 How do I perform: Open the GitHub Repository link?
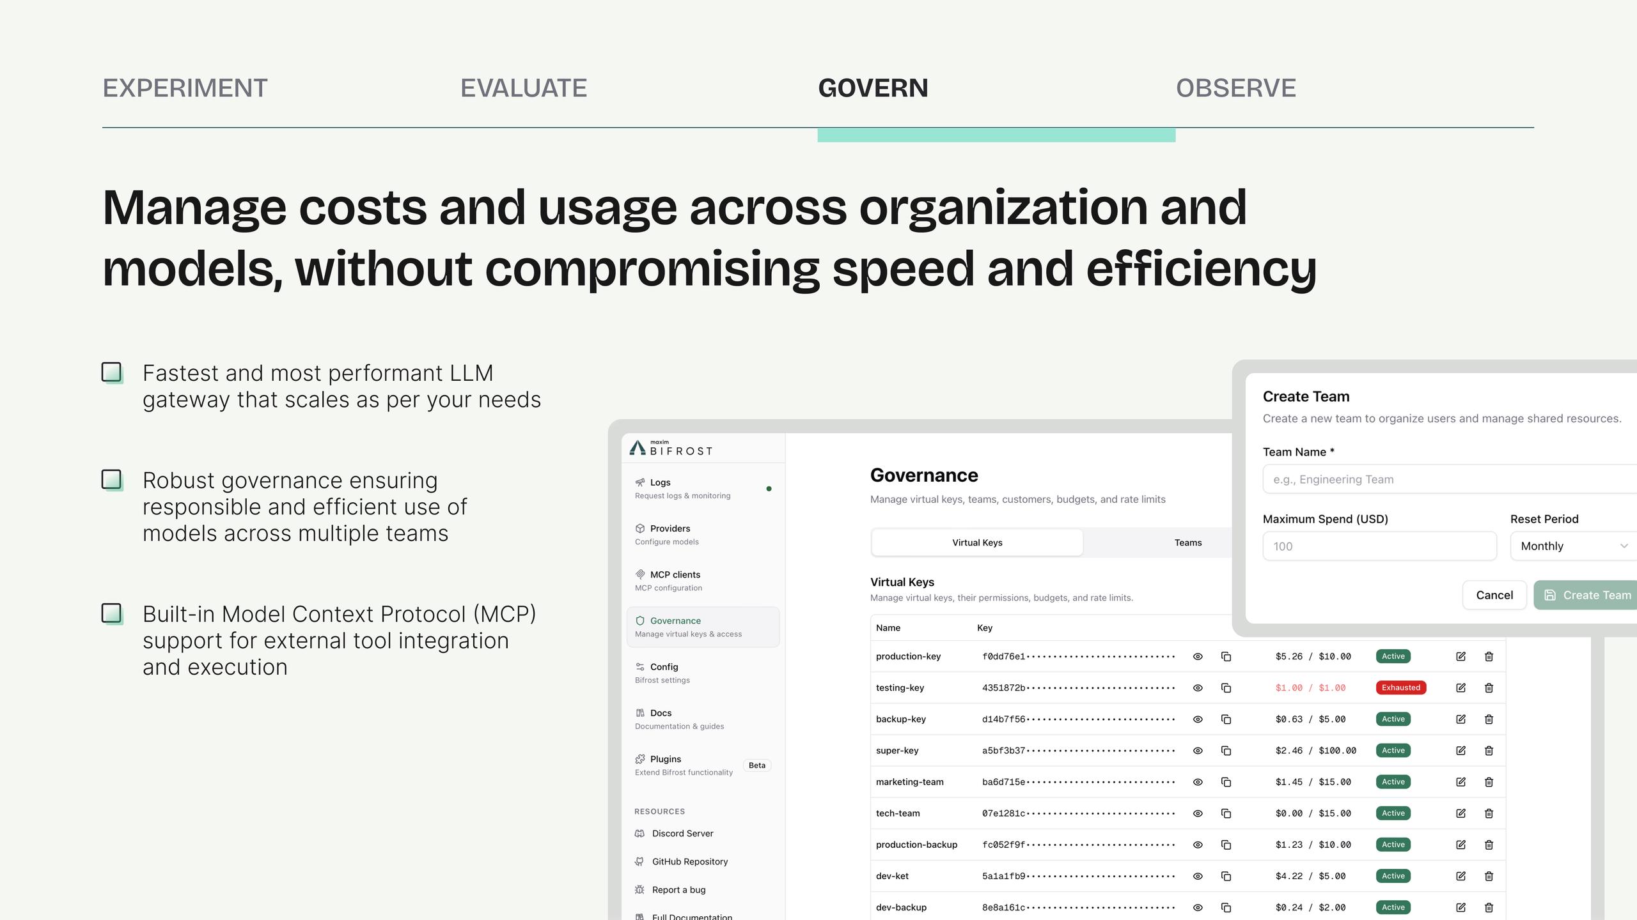pos(689,861)
